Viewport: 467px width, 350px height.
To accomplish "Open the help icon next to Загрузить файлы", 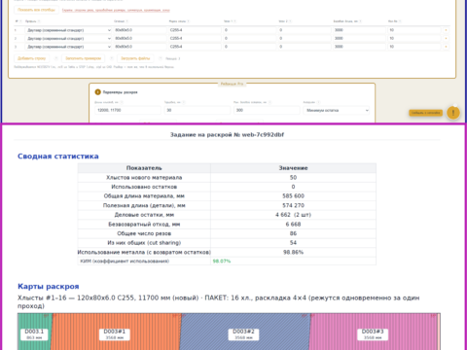I will tap(161, 58).
